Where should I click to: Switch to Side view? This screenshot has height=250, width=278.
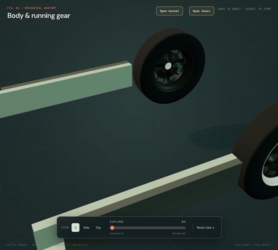coord(86,228)
